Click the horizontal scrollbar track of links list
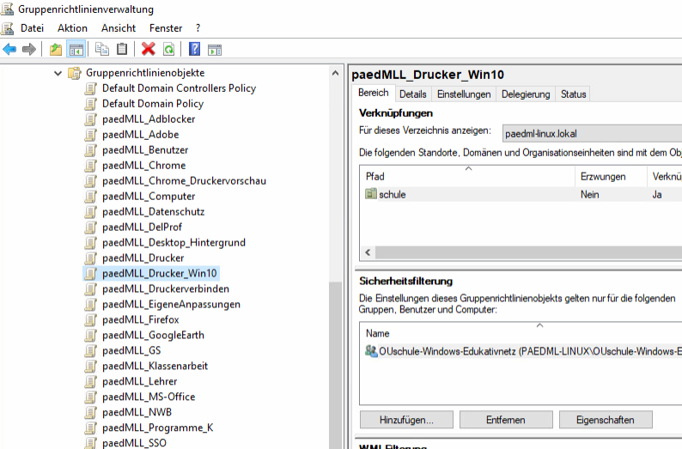The width and height of the screenshot is (682, 449). point(528,252)
